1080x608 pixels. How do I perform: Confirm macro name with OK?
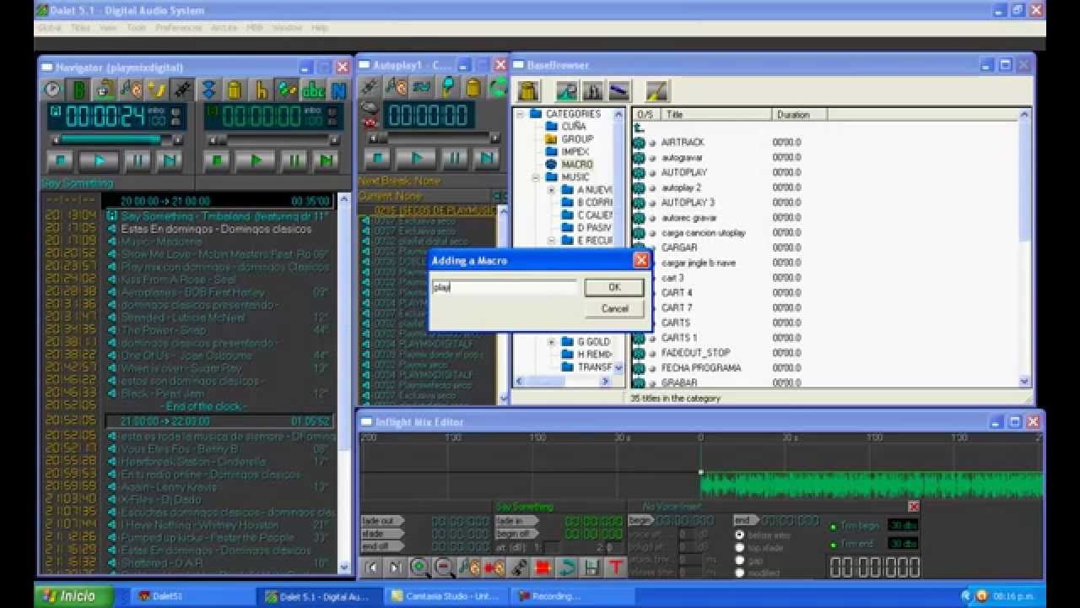(x=614, y=287)
